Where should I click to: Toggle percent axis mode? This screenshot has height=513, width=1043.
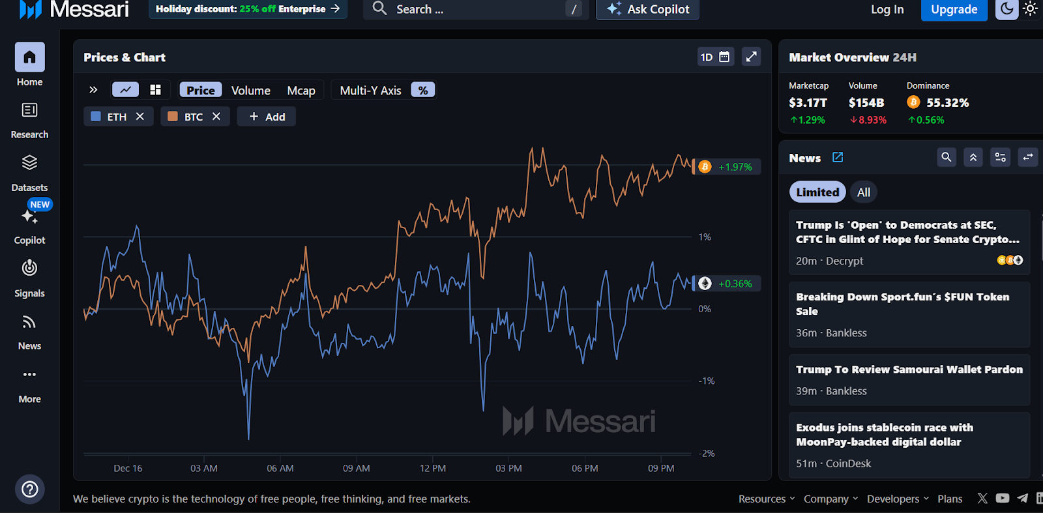point(423,91)
